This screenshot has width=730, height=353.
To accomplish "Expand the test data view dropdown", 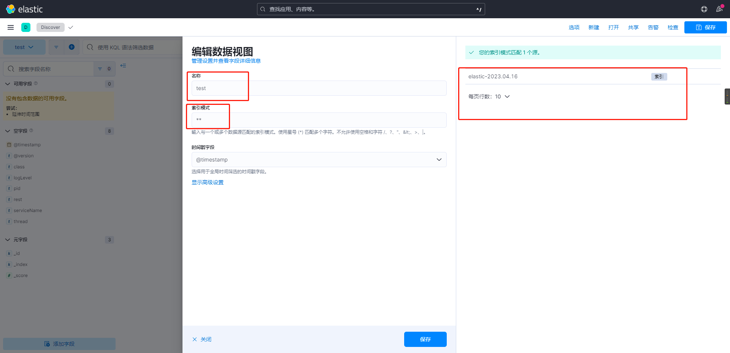I will (24, 47).
